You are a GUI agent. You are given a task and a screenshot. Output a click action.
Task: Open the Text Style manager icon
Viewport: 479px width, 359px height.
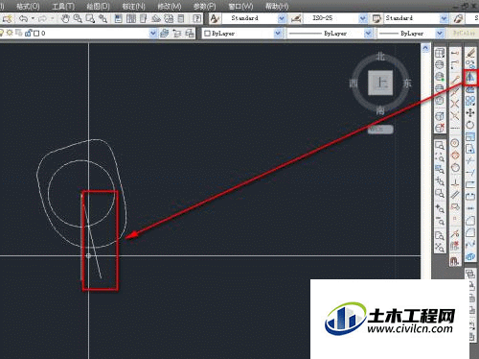coord(215,18)
